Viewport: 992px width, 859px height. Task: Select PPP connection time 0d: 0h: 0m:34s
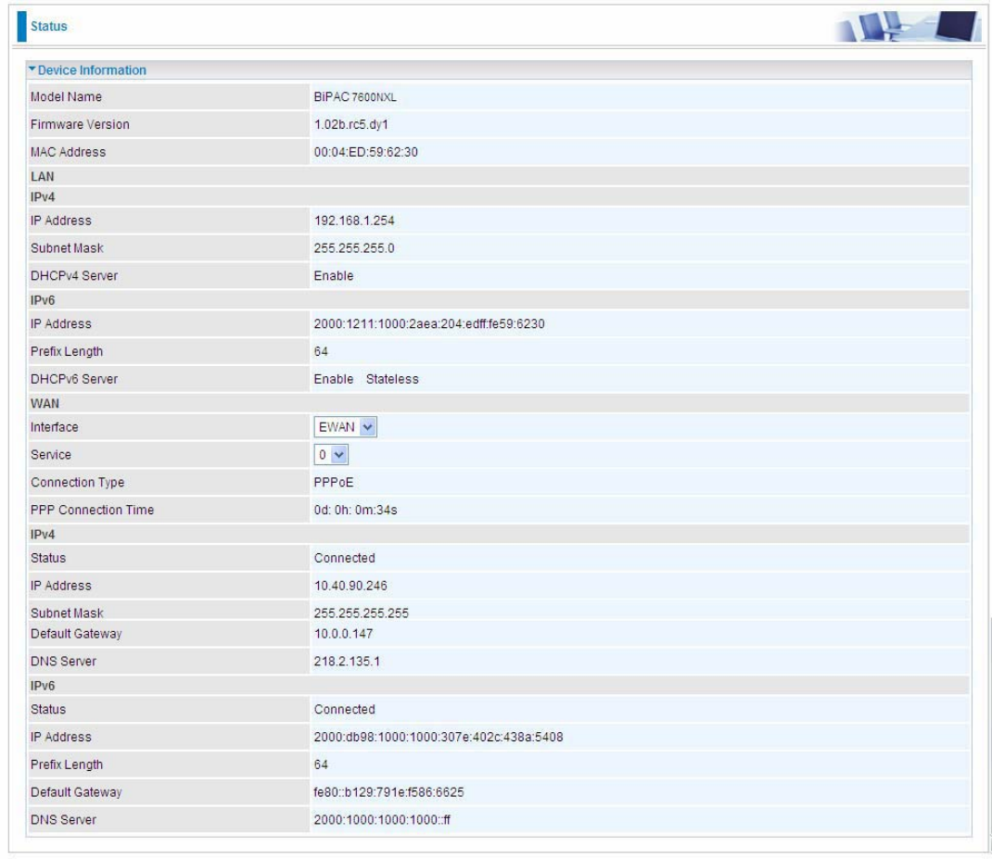356,510
